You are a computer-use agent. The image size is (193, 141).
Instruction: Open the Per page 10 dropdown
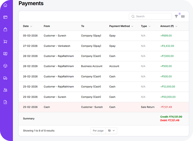pos(111,131)
